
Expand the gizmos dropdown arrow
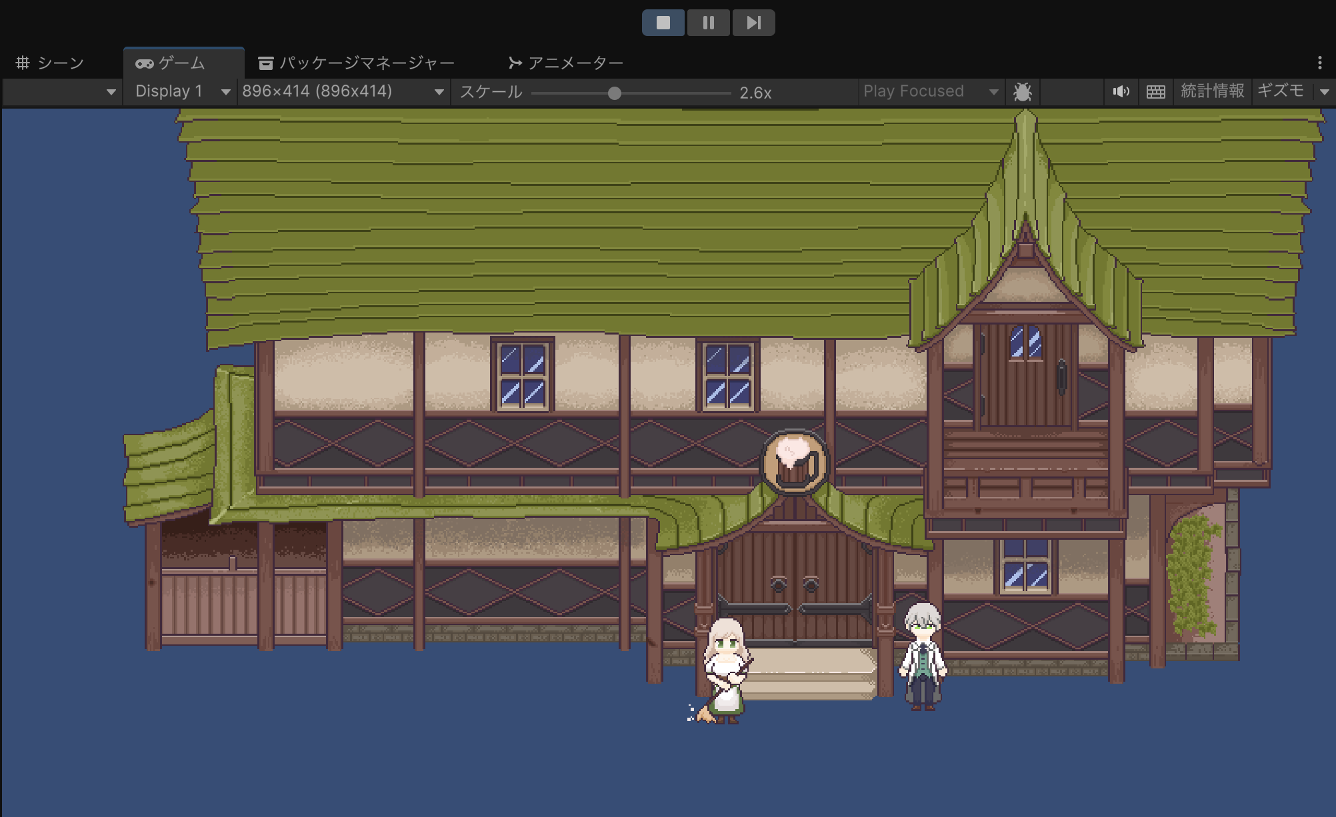coord(1324,92)
